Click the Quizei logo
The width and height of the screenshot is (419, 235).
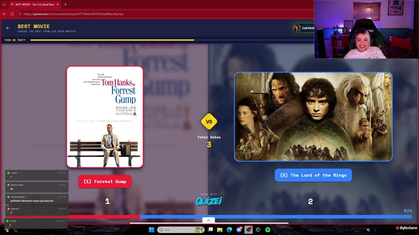pyautogui.click(x=209, y=201)
